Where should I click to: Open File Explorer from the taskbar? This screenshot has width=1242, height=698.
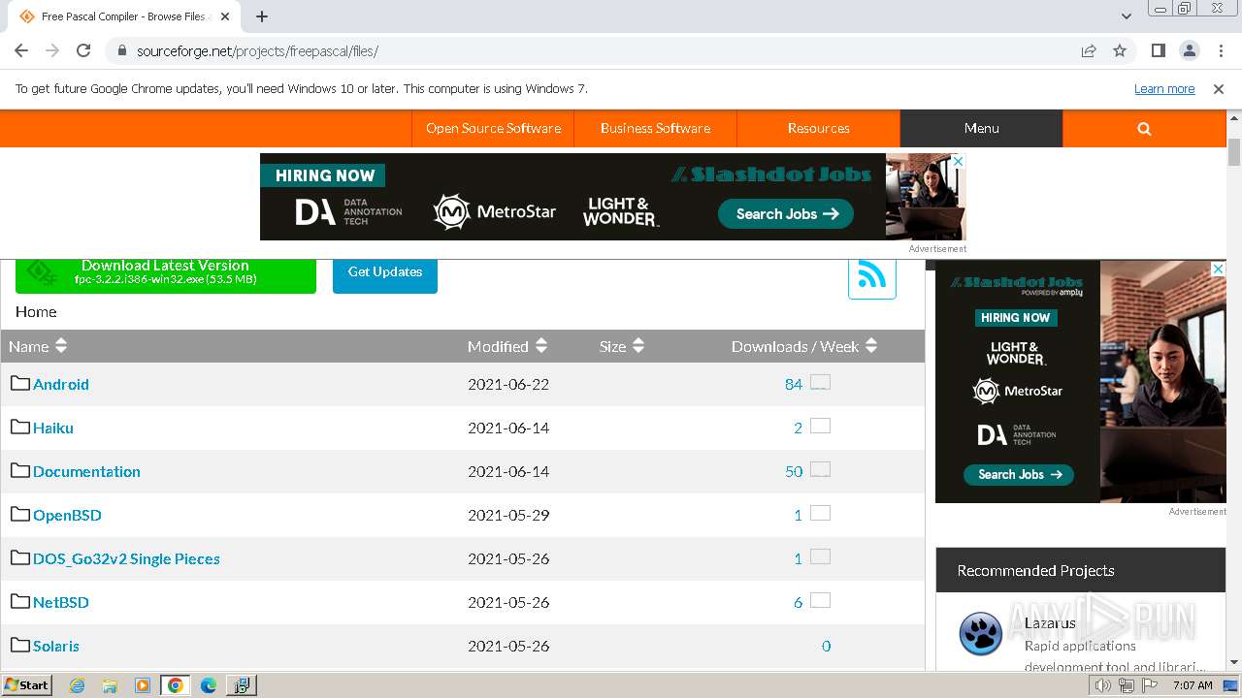point(110,685)
